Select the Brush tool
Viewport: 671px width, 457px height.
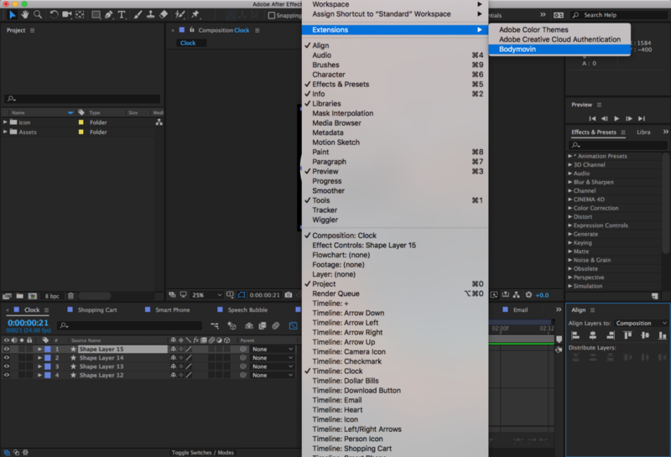(138, 15)
